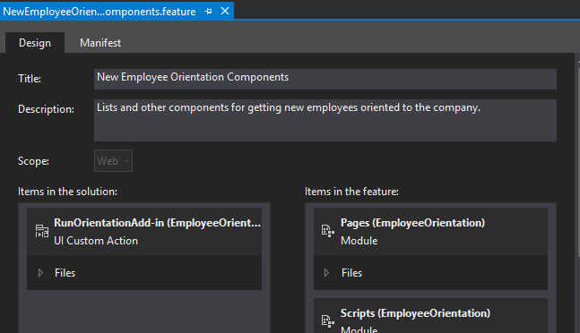
Task: Click the Module label under Pages
Action: [359, 241]
